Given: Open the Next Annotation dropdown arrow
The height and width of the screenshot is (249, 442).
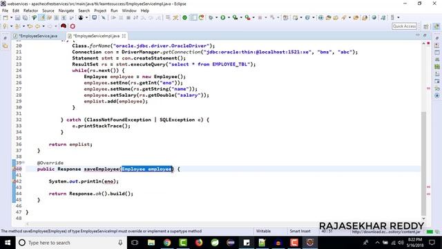Looking at the screenshot, I should [11, 26].
